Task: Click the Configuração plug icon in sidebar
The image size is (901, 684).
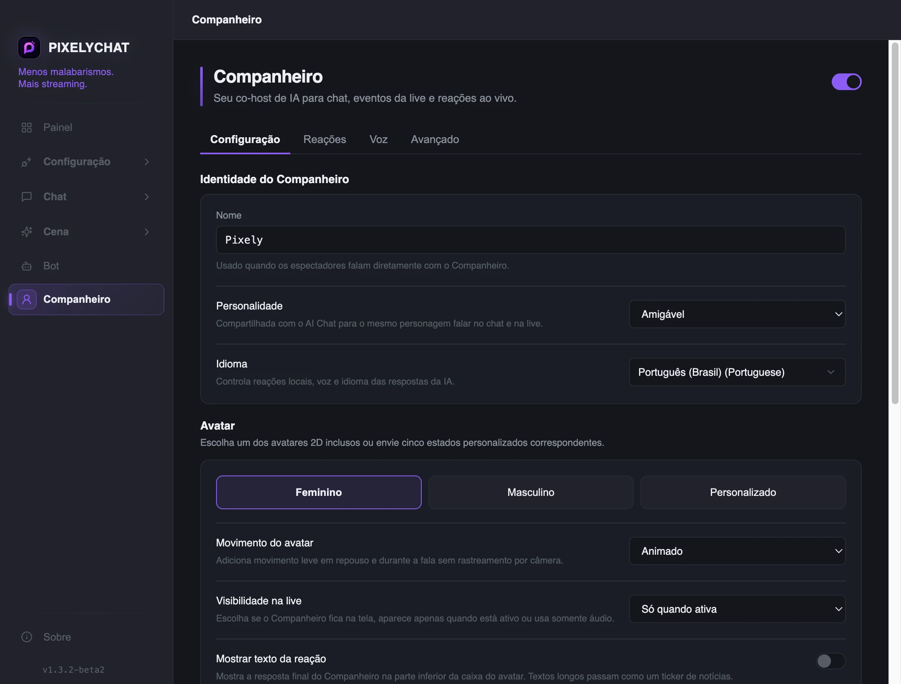Action: pyautogui.click(x=27, y=162)
